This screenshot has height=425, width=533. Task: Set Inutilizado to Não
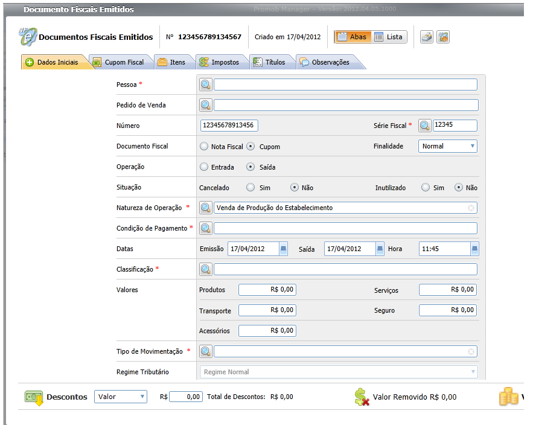459,187
